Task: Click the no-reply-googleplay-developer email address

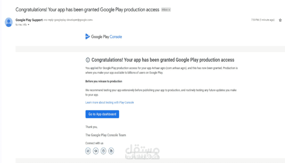Action: point(68,20)
